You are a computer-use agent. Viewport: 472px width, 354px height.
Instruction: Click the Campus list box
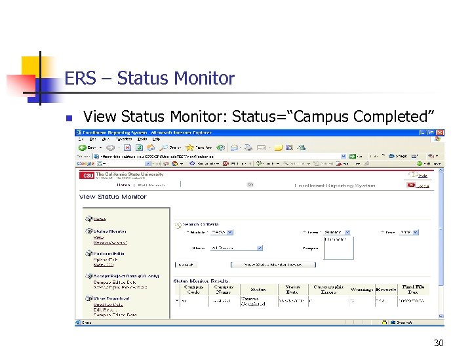coord(339,248)
